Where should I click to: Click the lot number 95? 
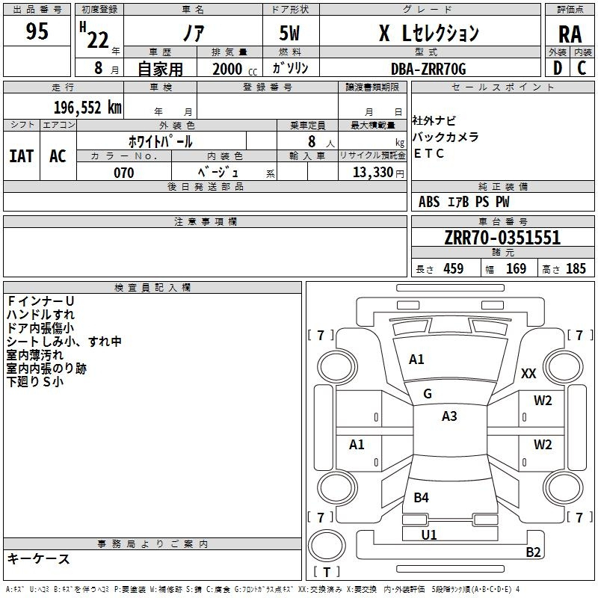(37, 31)
